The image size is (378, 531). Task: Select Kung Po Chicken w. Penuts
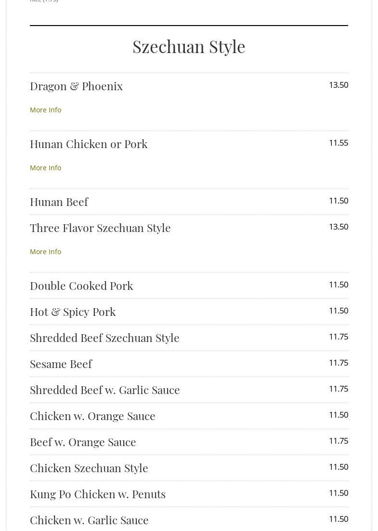click(x=98, y=494)
